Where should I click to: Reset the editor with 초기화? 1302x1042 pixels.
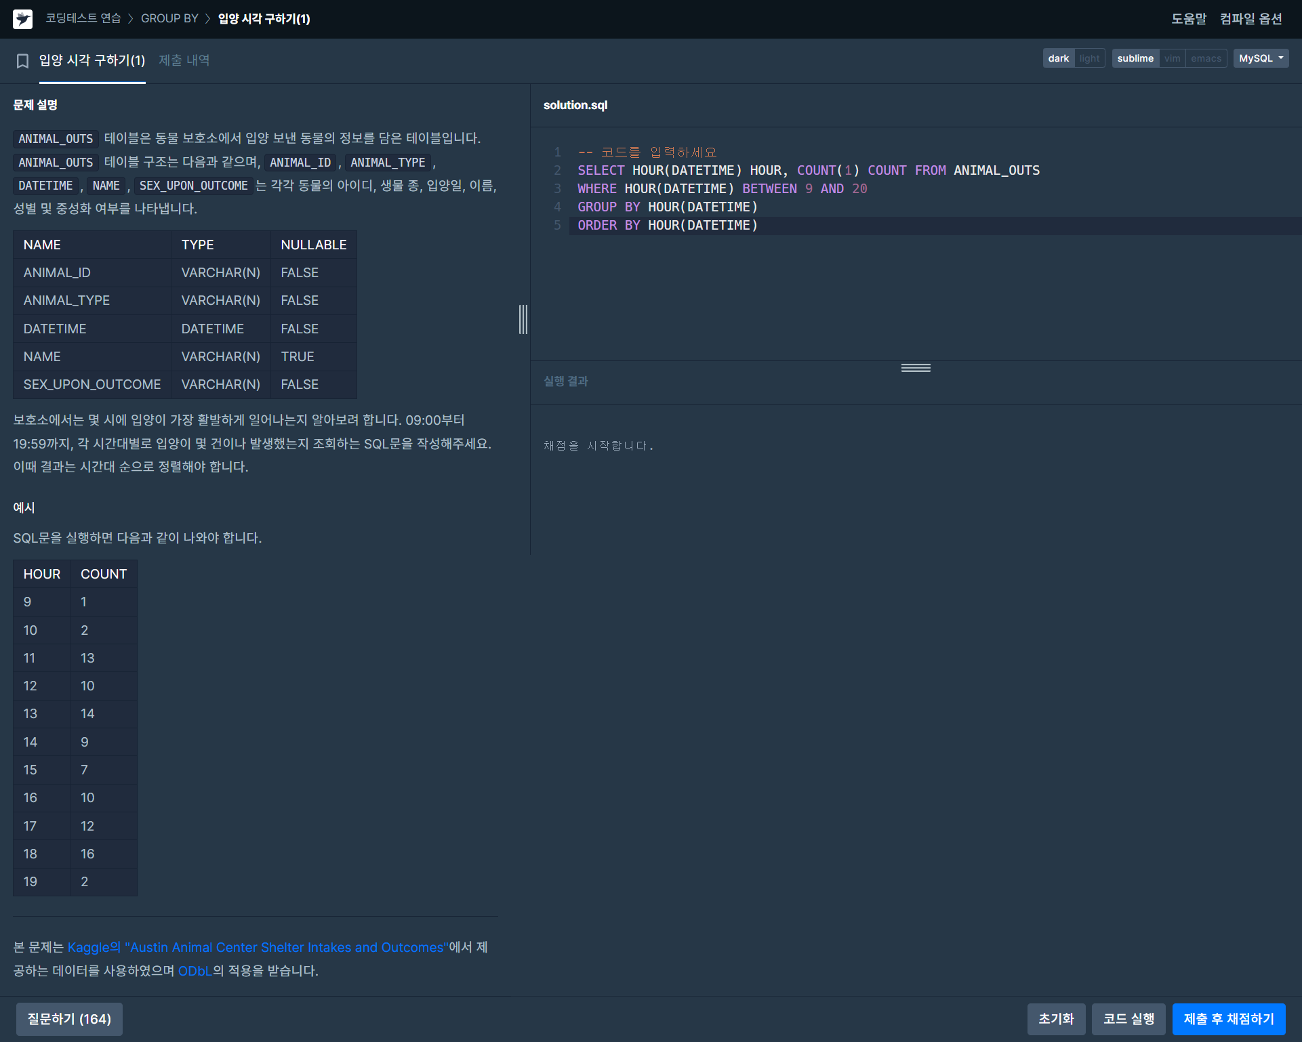pyautogui.click(x=1056, y=1019)
